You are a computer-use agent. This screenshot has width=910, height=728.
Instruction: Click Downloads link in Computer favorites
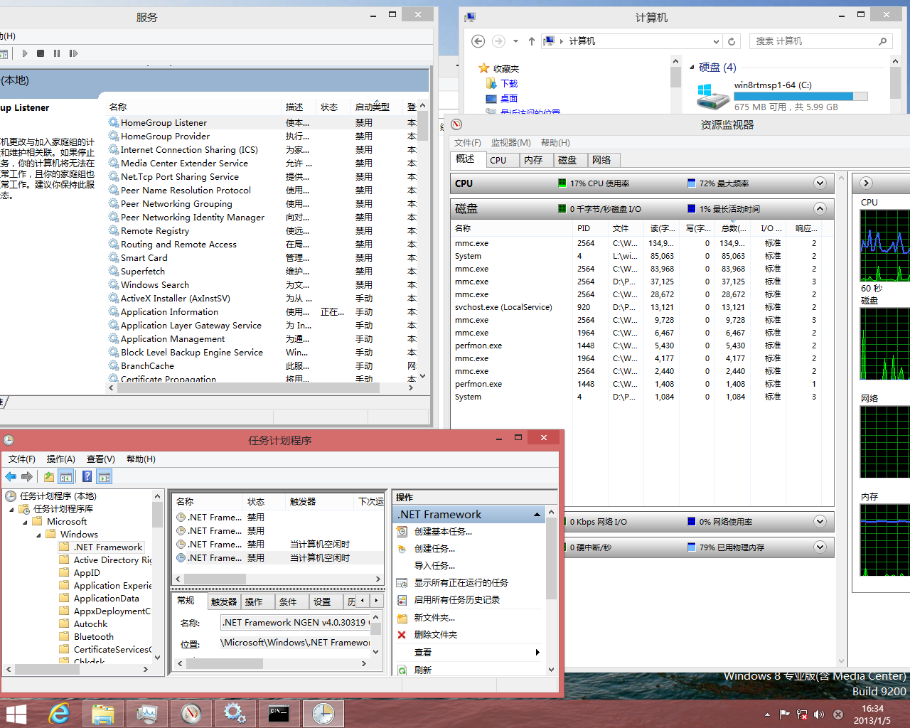(509, 84)
